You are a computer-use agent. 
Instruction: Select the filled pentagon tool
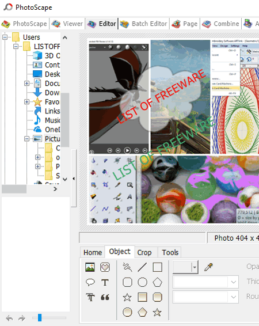[143, 312]
